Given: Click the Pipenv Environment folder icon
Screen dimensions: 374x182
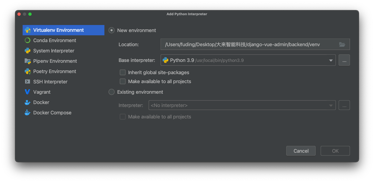Looking at the screenshot, I should click(x=28, y=61).
